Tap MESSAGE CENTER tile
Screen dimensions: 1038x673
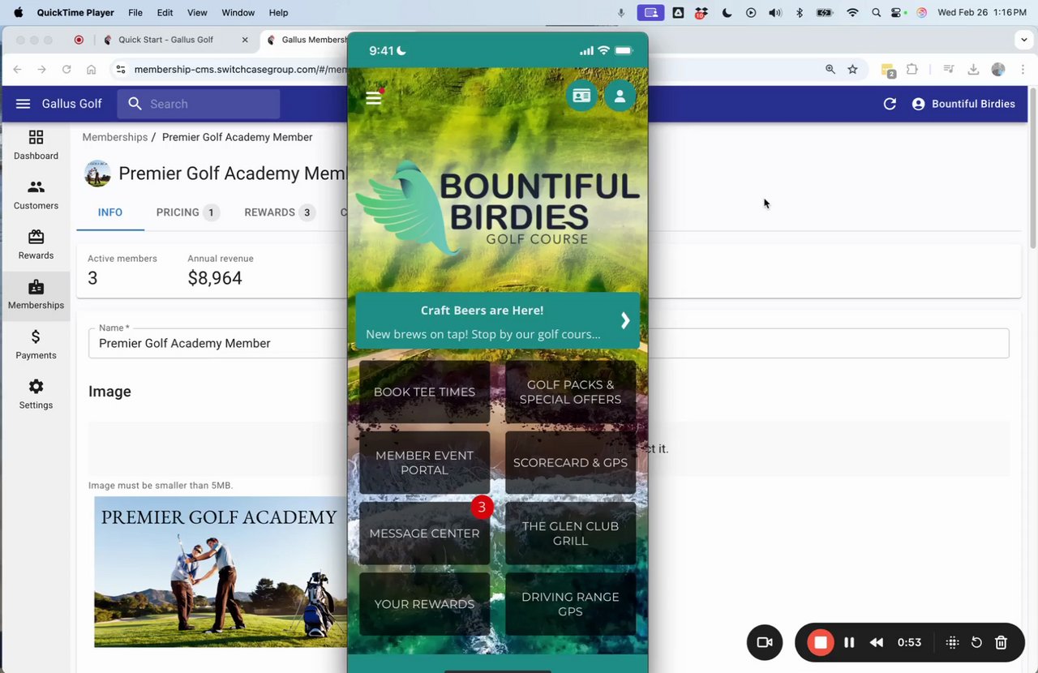click(424, 533)
